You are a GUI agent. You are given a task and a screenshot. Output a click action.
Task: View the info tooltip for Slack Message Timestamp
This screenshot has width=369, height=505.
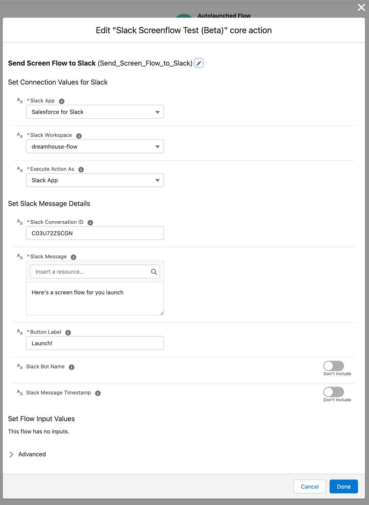[x=97, y=392]
